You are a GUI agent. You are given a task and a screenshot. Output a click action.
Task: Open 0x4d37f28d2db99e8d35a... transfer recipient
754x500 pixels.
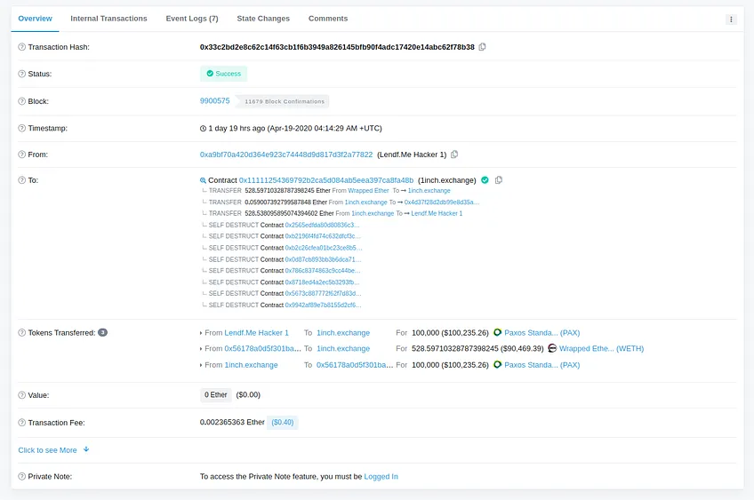click(441, 202)
